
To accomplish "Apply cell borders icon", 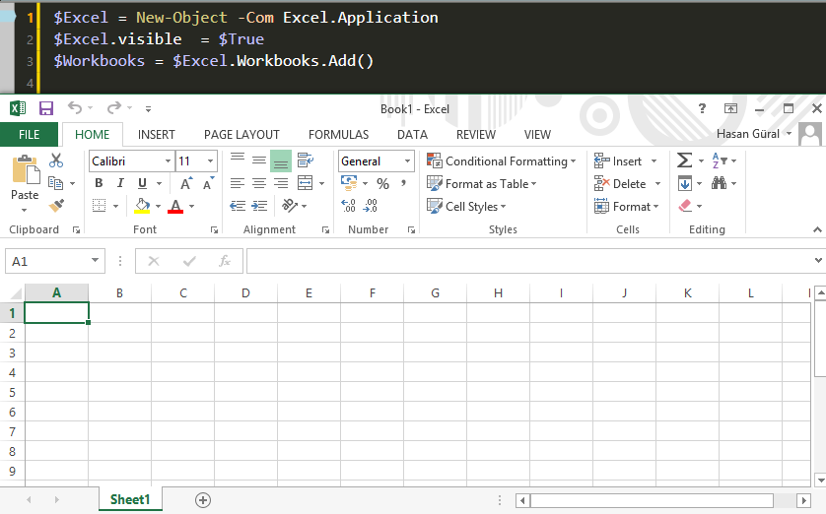I will point(99,206).
